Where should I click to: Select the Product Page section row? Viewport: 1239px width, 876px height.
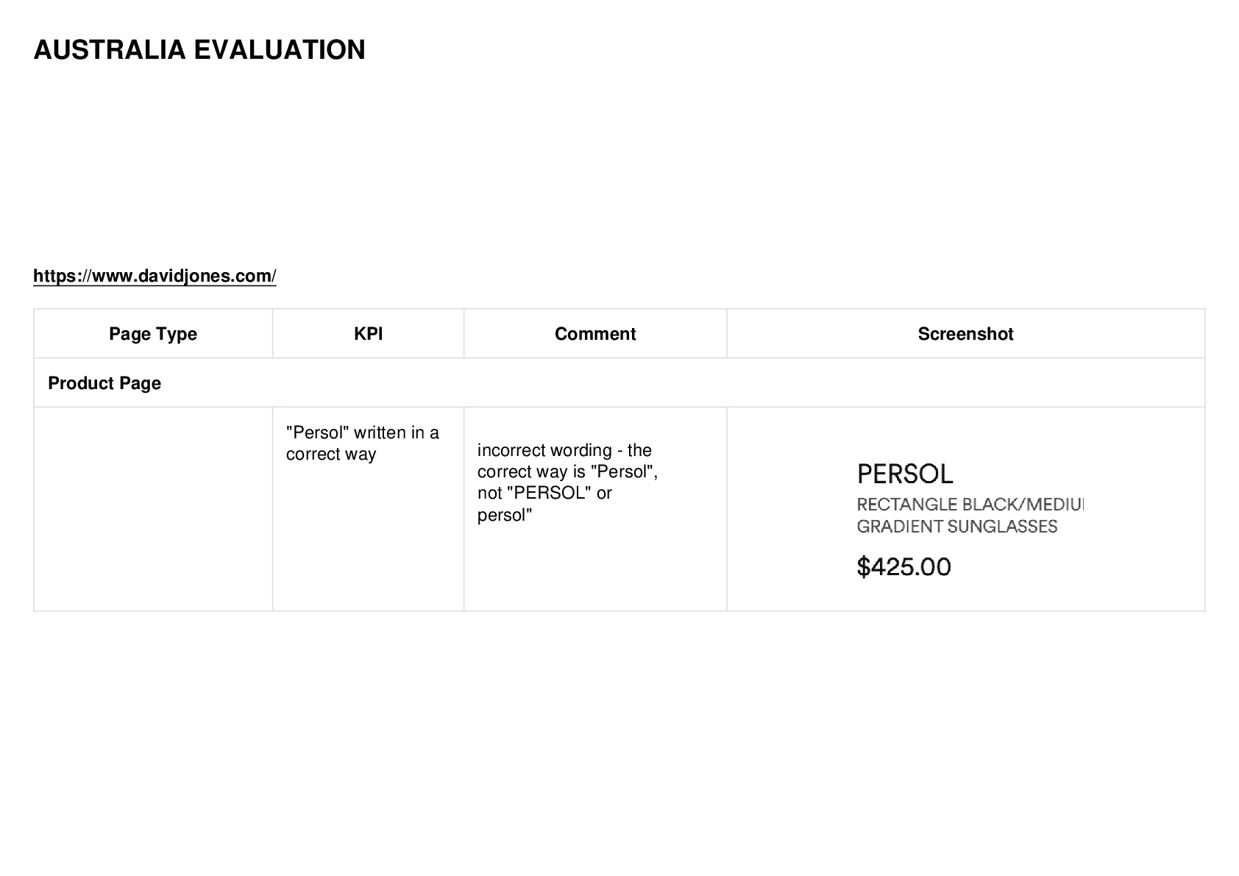click(x=619, y=383)
